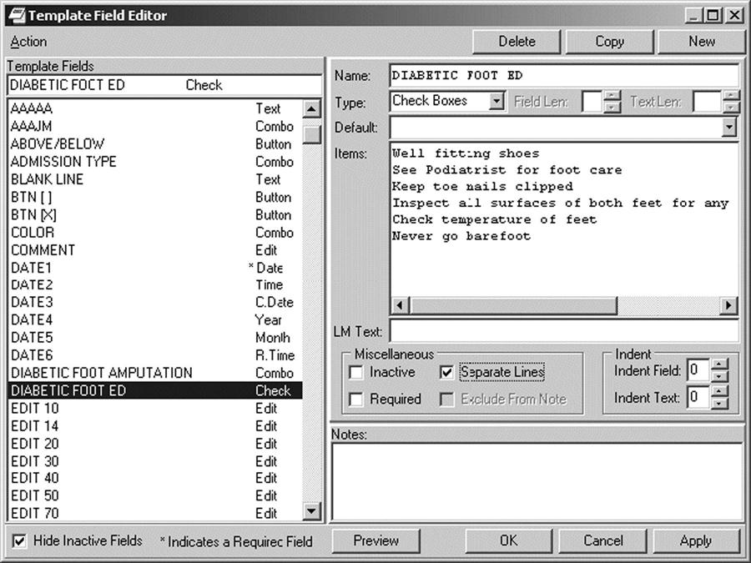Uncheck Hide Inactive Fields option

coord(19,541)
